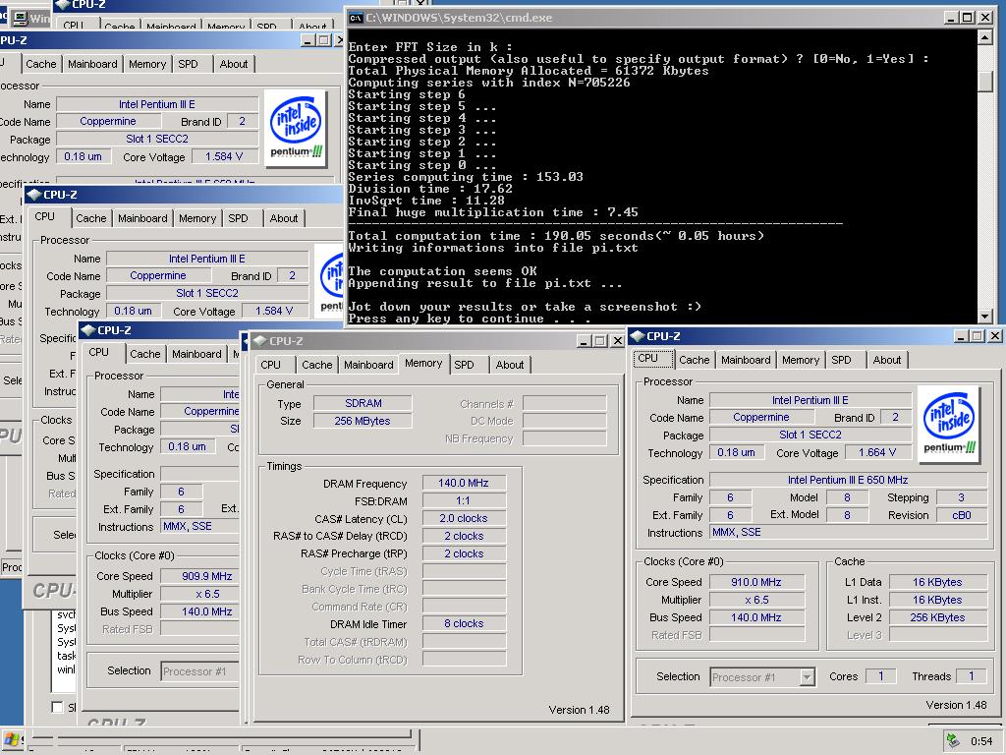
Task: Open the Cache tab in the SDRAM memory window
Action: pyautogui.click(x=317, y=365)
